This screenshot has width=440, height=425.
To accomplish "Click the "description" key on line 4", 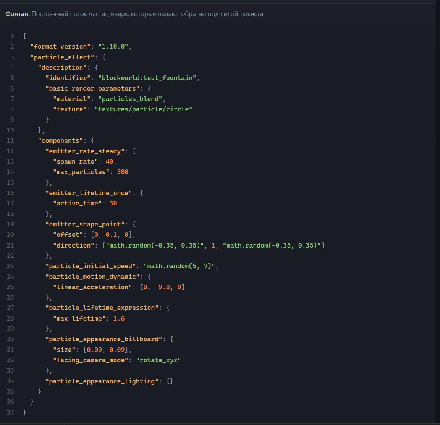I will [62, 67].
